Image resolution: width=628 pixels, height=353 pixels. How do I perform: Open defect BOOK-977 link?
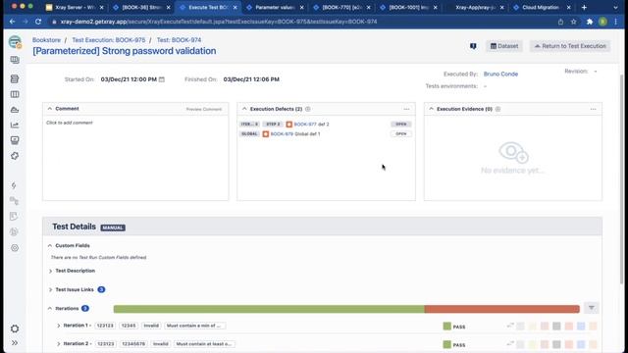[305, 125]
